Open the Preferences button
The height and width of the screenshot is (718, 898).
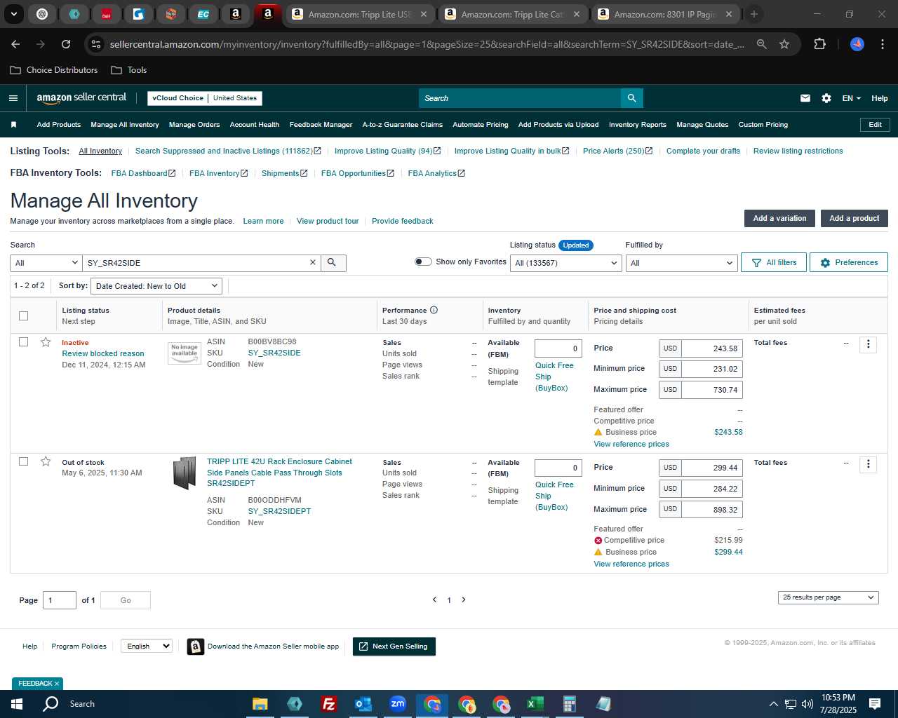[x=849, y=262]
